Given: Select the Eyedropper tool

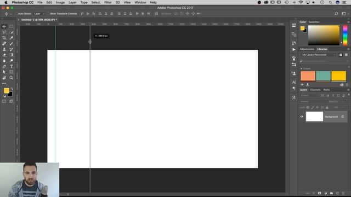Looking at the screenshot, I should pos(11,38).
